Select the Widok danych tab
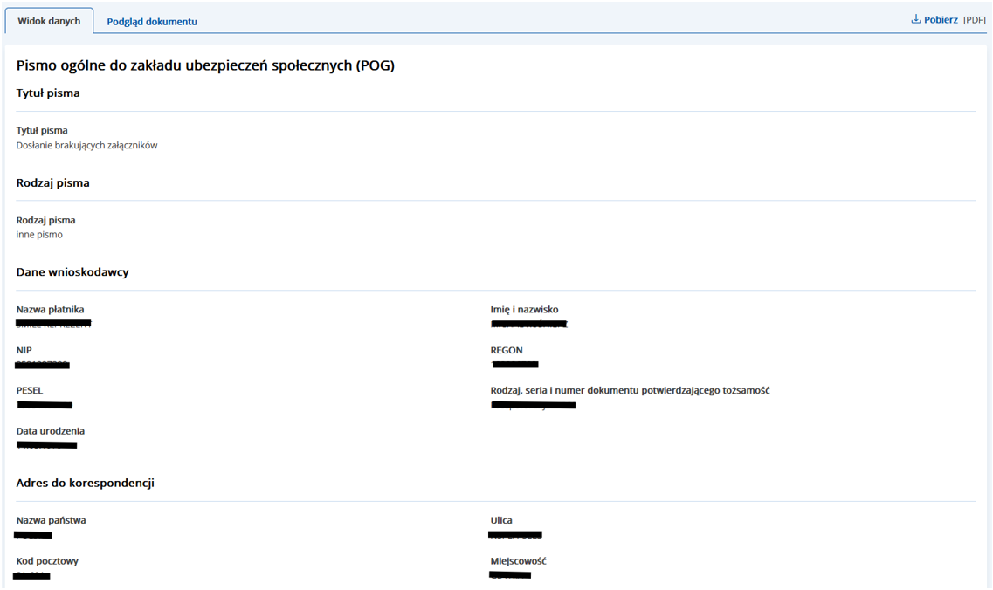993x590 pixels. (x=49, y=21)
